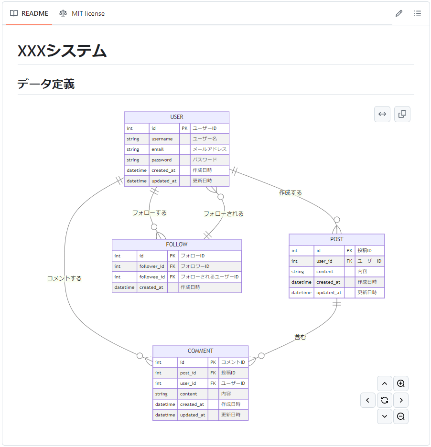Pan the diagram right
The height and width of the screenshot is (447, 431).
coord(400,400)
